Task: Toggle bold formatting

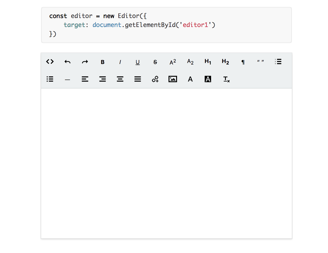Action: point(103,62)
